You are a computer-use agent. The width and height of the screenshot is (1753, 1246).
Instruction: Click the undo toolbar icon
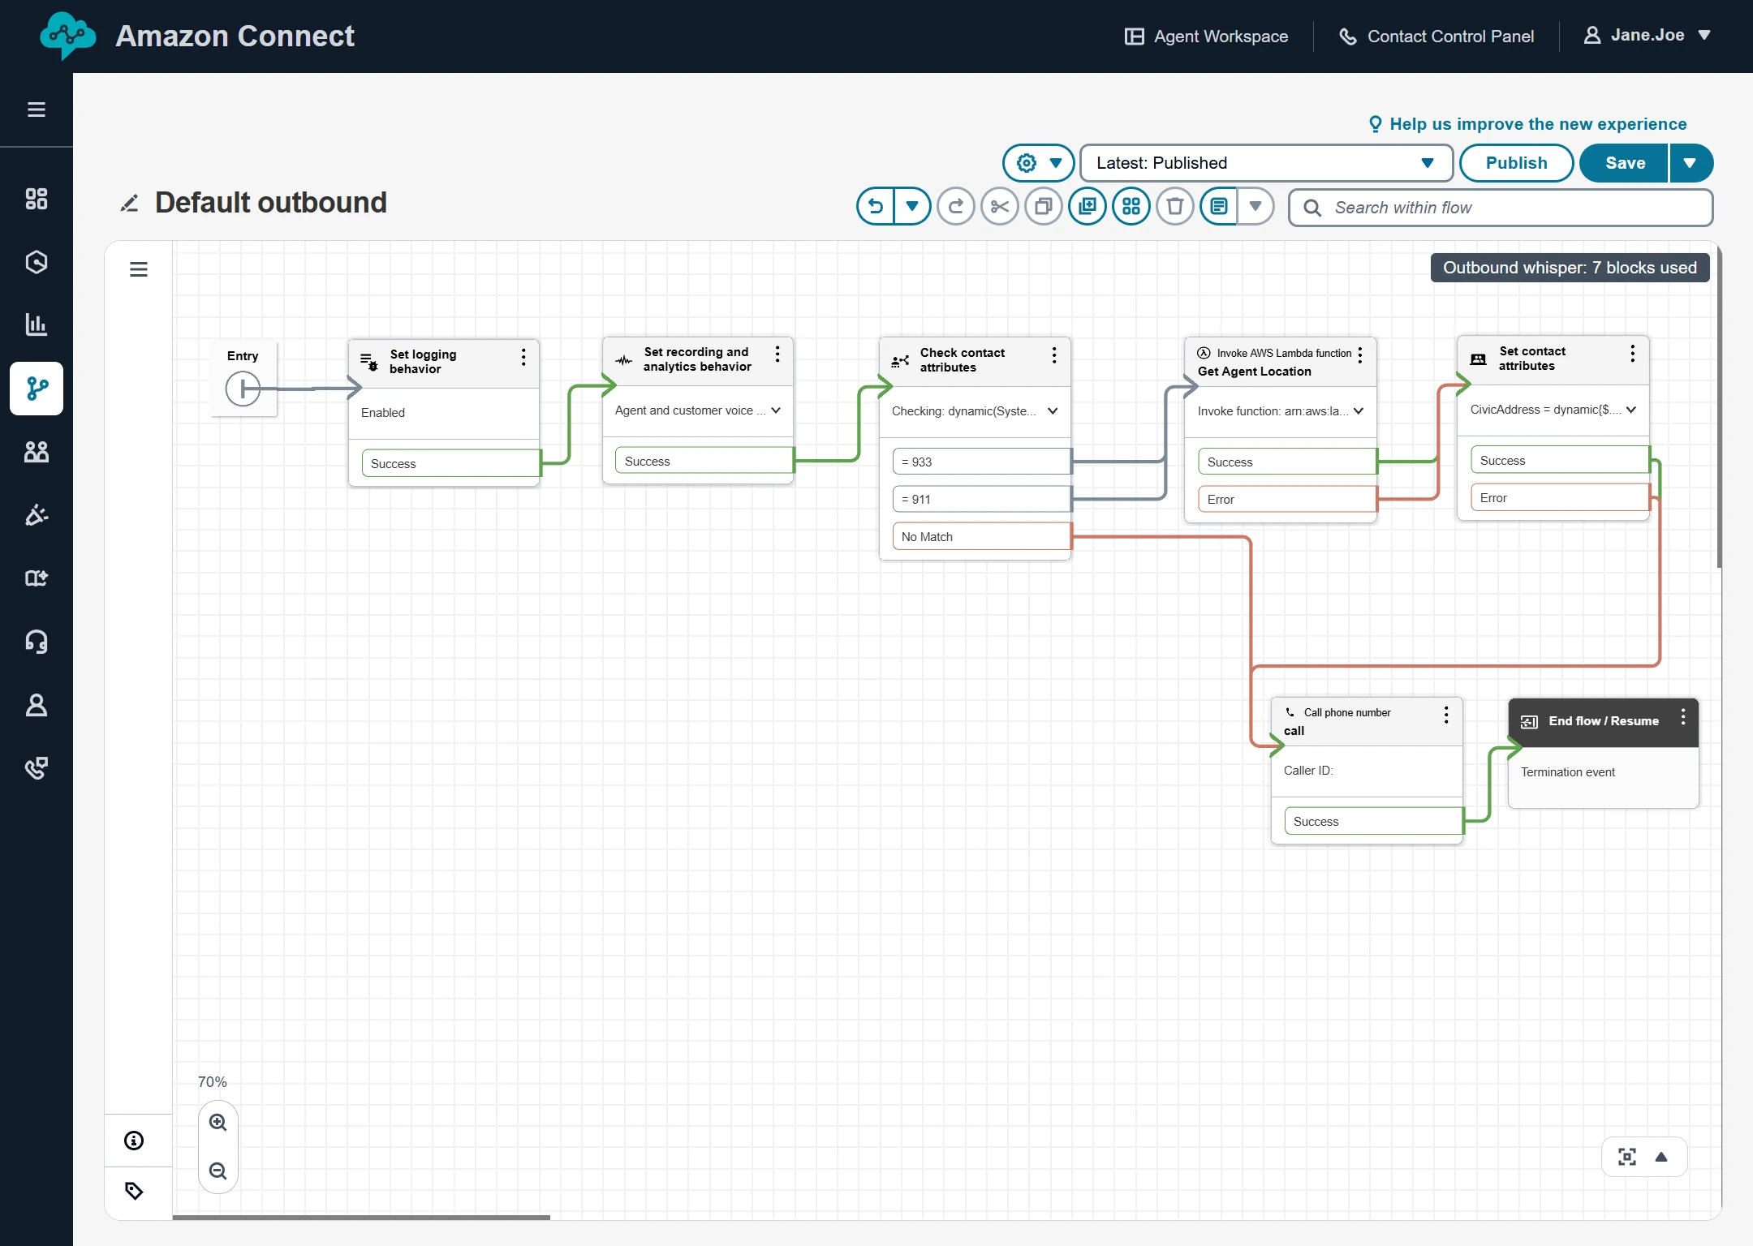tap(876, 207)
